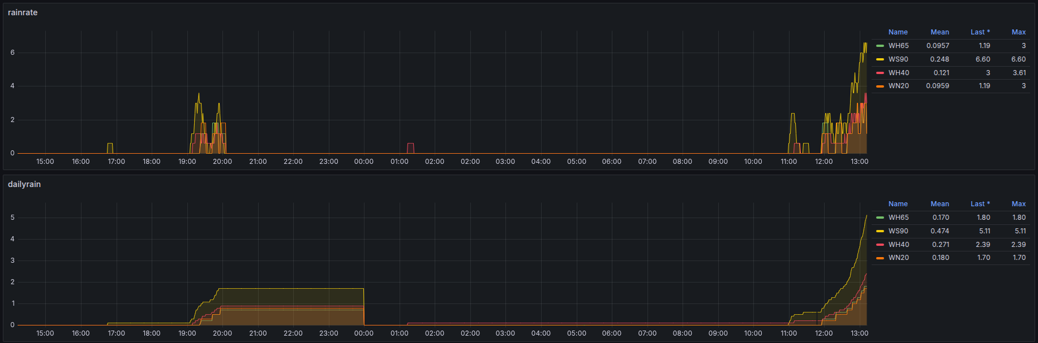Sort dailyrain legend by Mean column
Image resolution: width=1038 pixels, height=343 pixels.
click(940, 204)
